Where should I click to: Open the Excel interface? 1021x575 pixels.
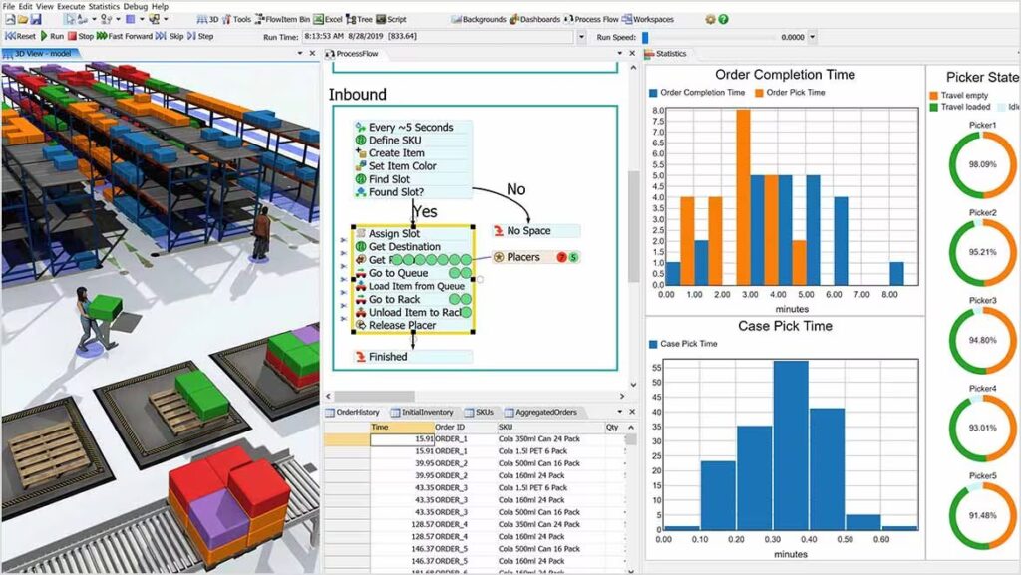pos(327,18)
